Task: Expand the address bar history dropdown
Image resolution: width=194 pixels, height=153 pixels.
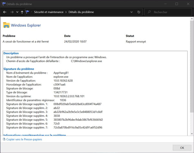Action: (132, 12)
